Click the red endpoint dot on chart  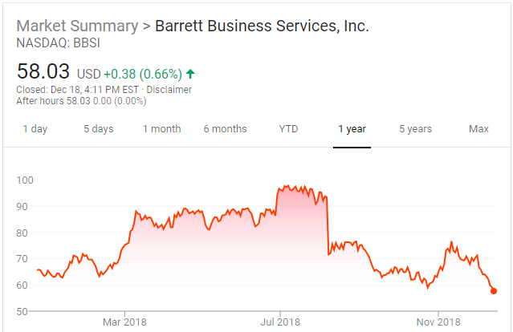point(494,291)
